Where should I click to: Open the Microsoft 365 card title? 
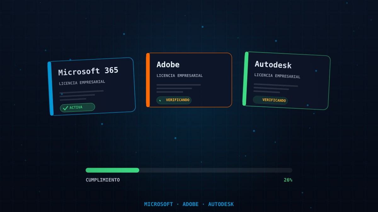tap(88, 71)
